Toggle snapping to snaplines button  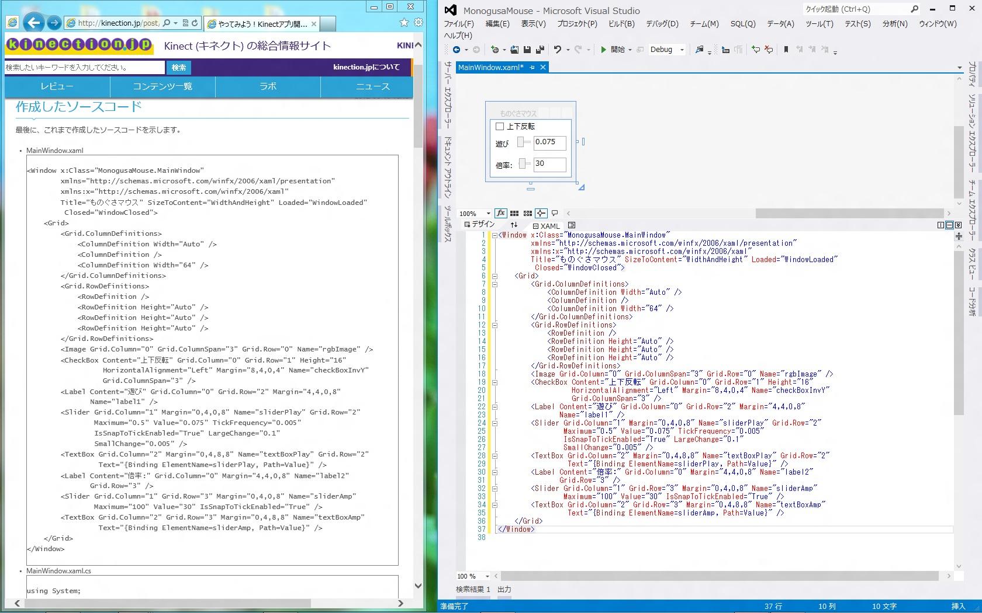click(541, 214)
